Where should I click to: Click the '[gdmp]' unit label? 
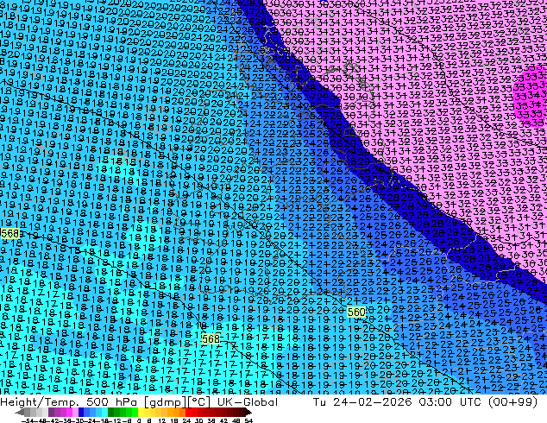coord(166,402)
